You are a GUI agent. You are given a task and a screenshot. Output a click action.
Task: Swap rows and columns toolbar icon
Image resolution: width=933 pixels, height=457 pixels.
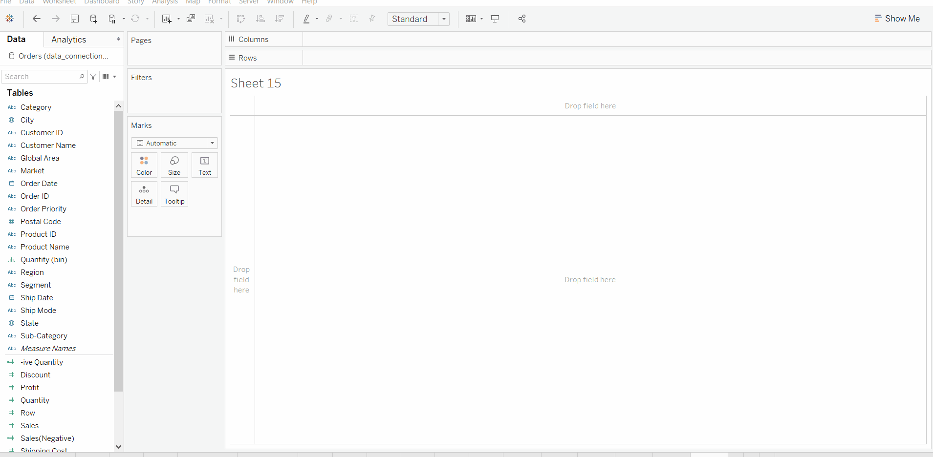(241, 19)
